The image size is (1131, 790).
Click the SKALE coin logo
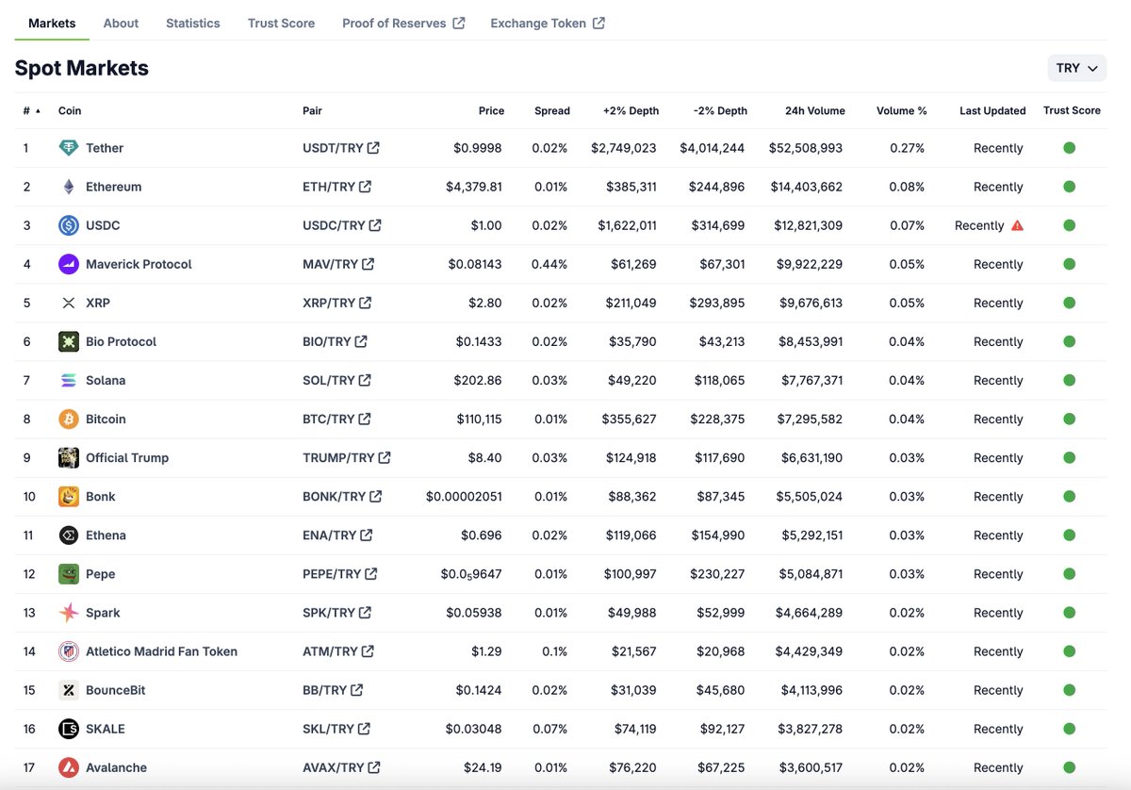69,728
